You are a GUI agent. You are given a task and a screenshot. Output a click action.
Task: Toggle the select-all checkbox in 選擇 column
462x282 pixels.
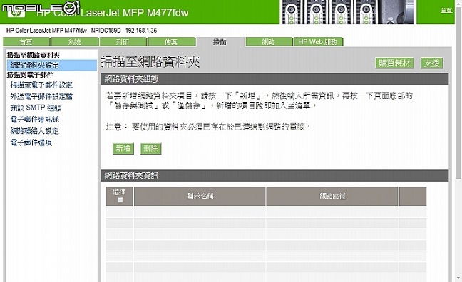(x=120, y=200)
